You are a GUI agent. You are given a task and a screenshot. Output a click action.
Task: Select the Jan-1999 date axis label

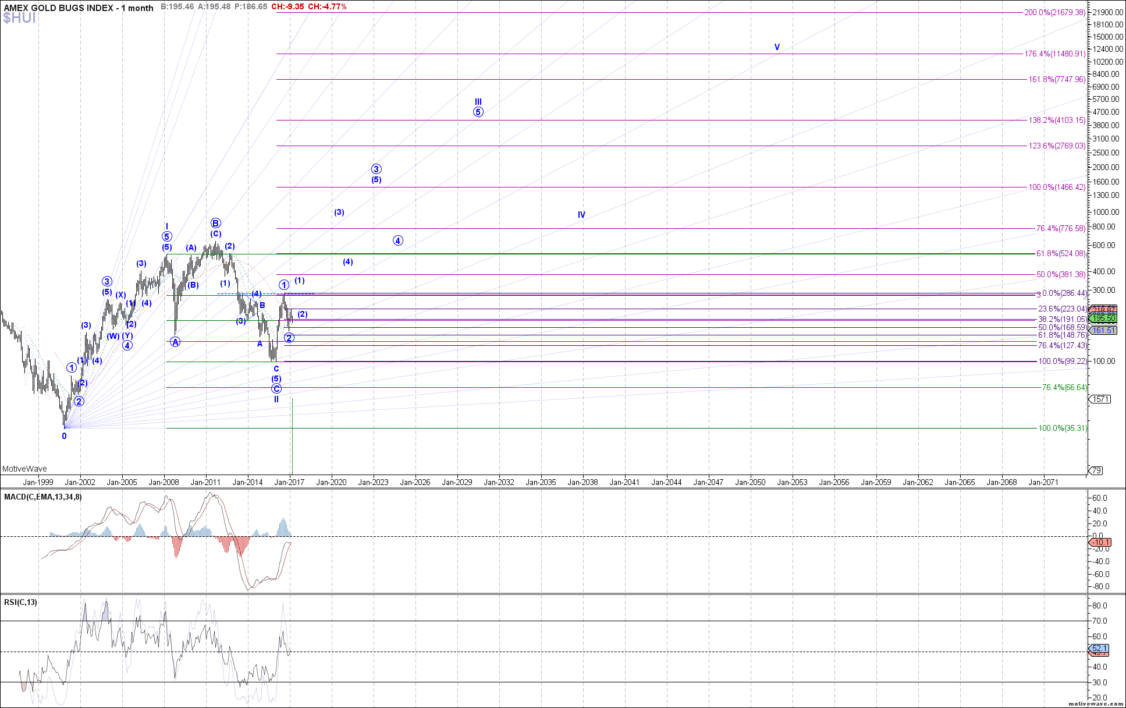[38, 482]
